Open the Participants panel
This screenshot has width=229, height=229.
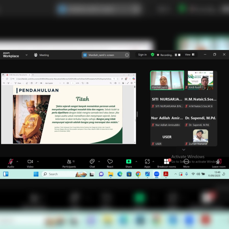pos(69,162)
